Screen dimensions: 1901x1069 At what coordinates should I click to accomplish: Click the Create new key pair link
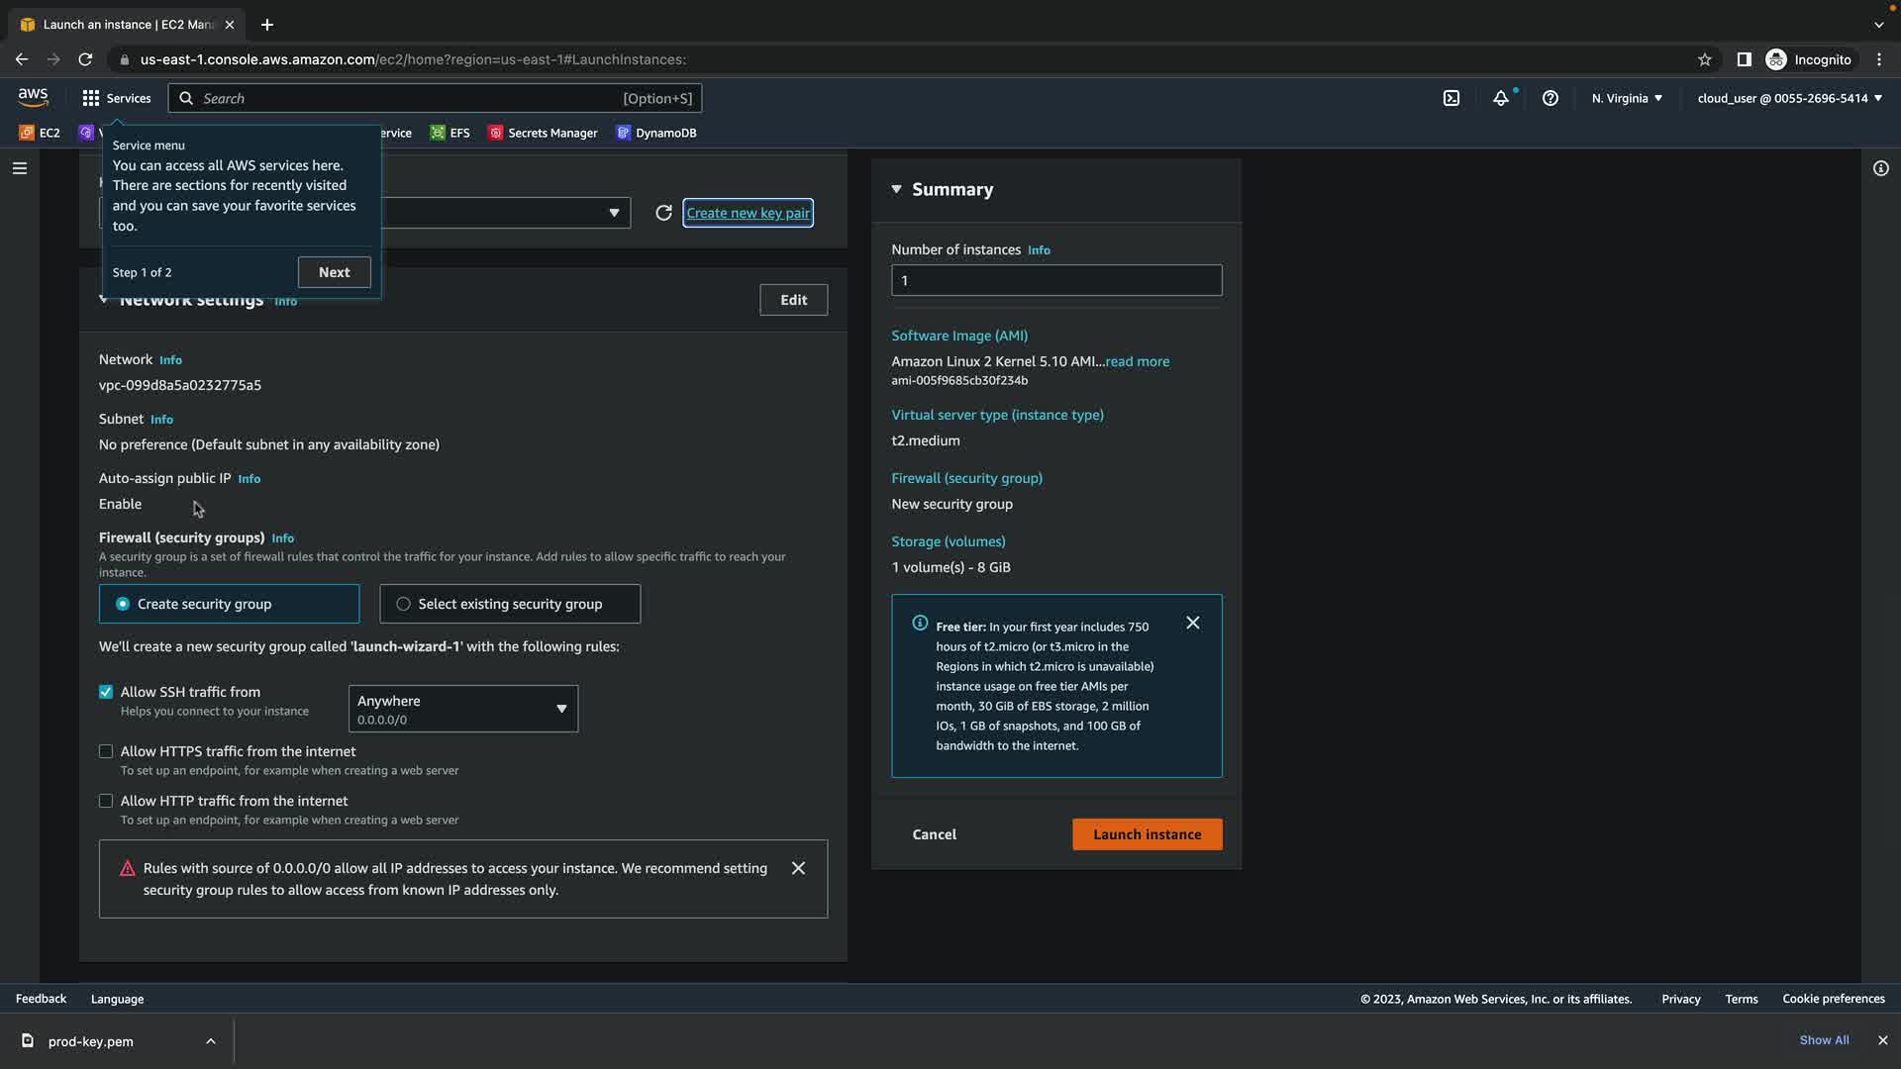coord(748,213)
